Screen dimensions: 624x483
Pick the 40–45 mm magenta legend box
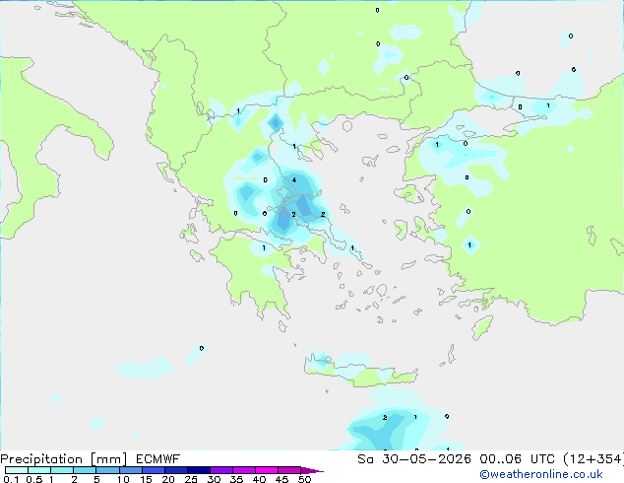pyautogui.click(x=267, y=470)
